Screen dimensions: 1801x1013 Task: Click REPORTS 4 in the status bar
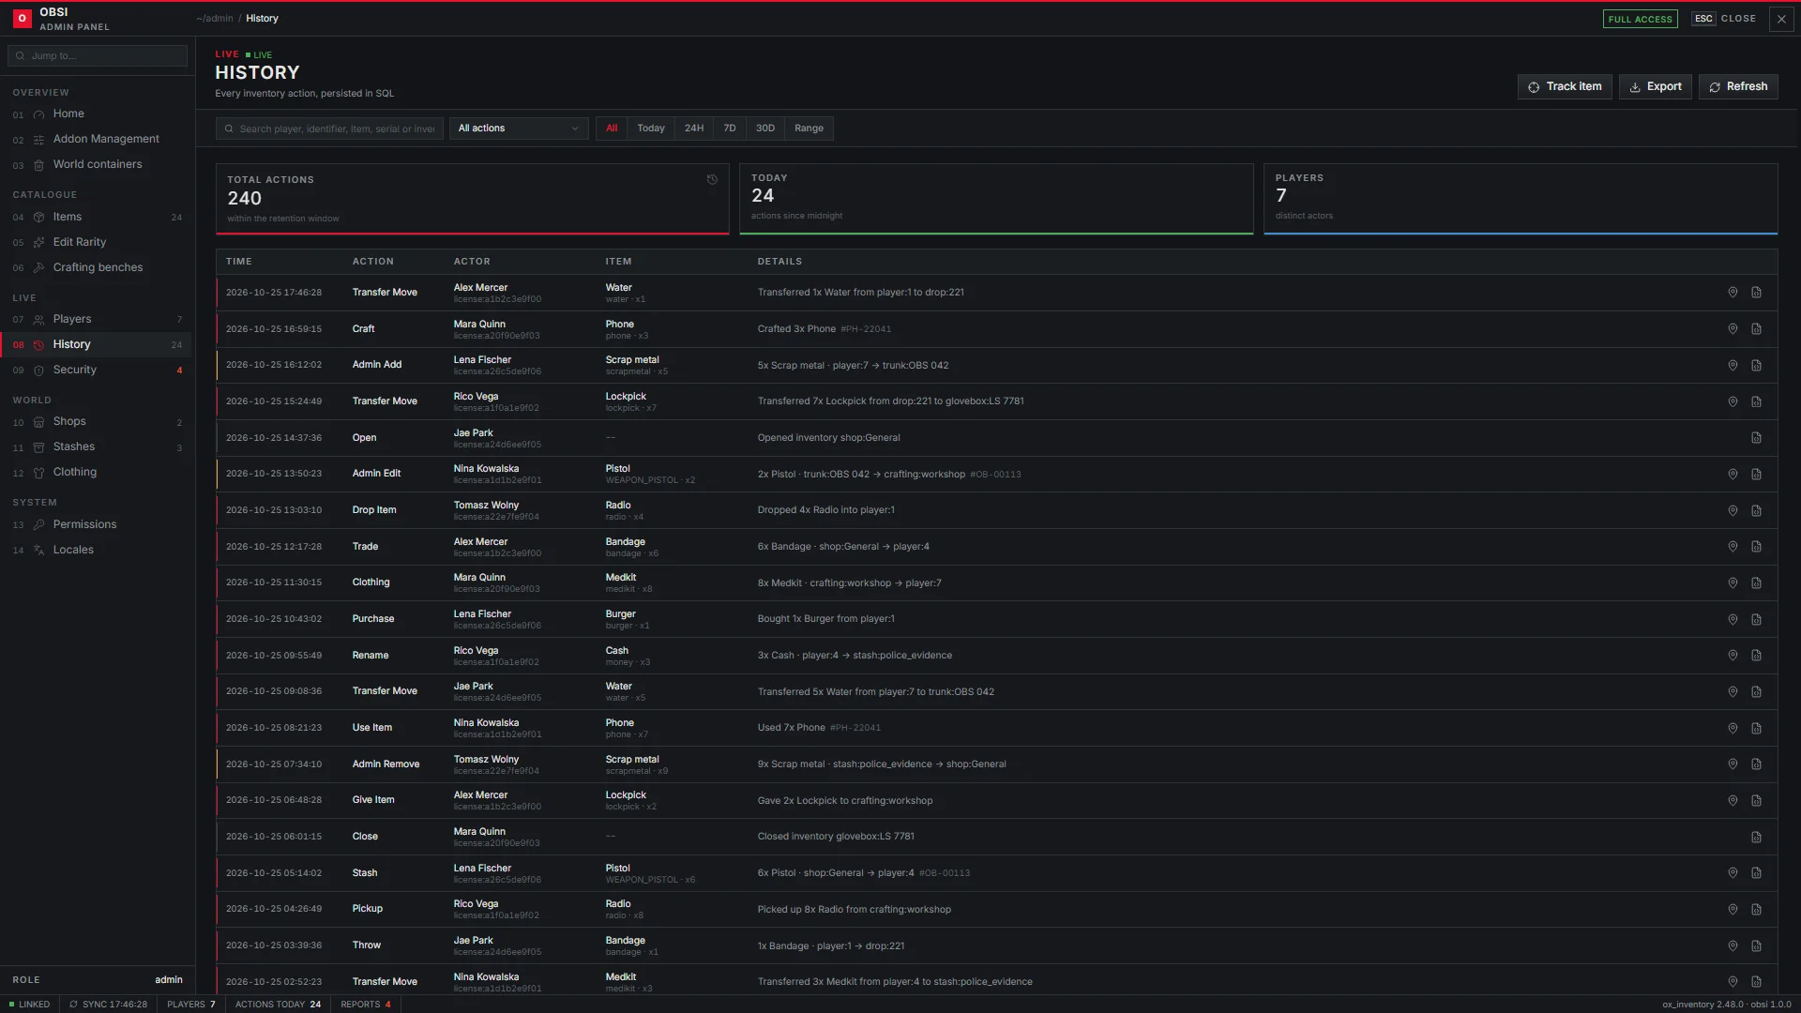(366, 1005)
